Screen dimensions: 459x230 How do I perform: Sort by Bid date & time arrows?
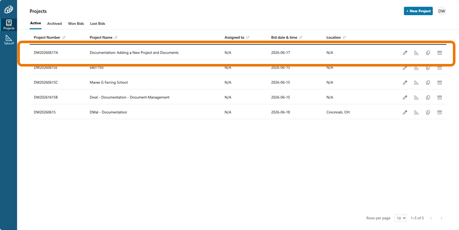(x=301, y=38)
